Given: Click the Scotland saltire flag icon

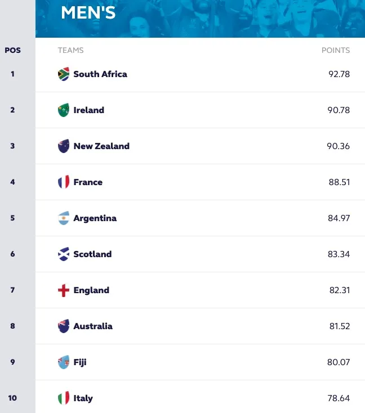Looking at the screenshot, I should 64,254.
